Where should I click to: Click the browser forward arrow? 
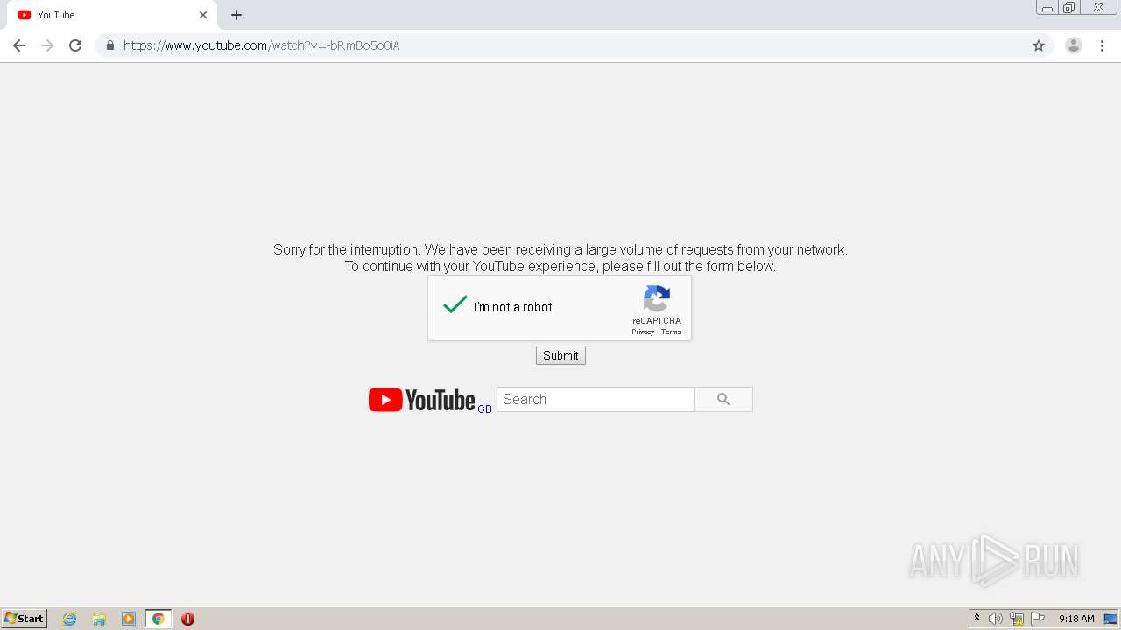coord(47,45)
